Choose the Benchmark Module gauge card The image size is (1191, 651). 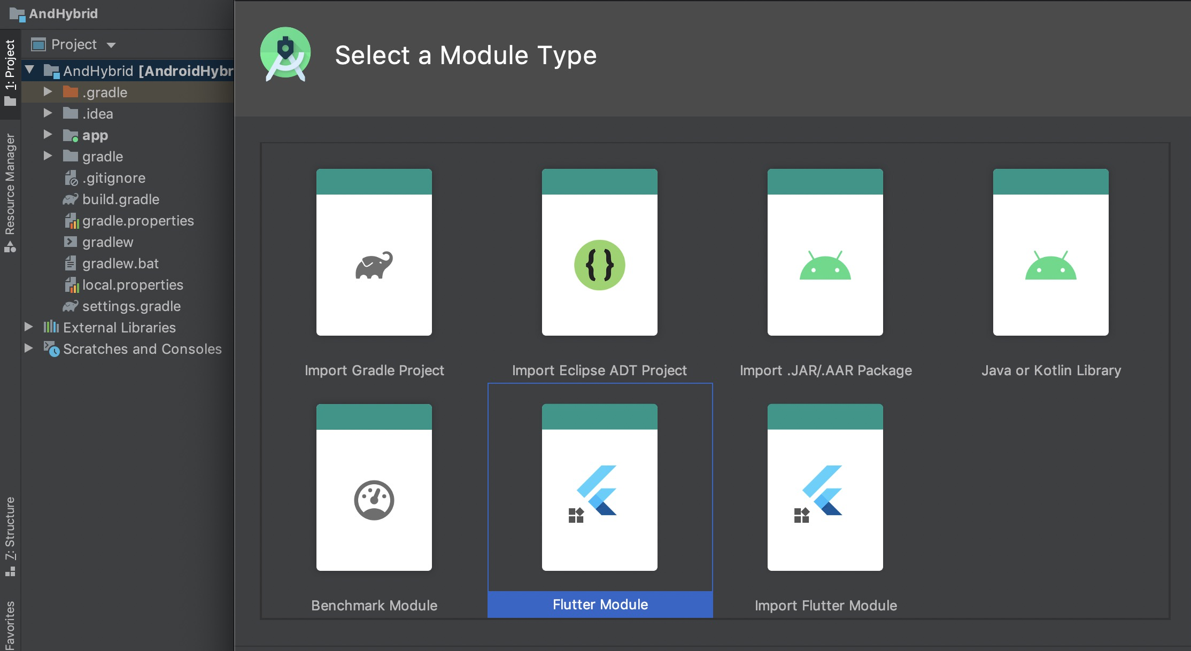click(x=374, y=487)
